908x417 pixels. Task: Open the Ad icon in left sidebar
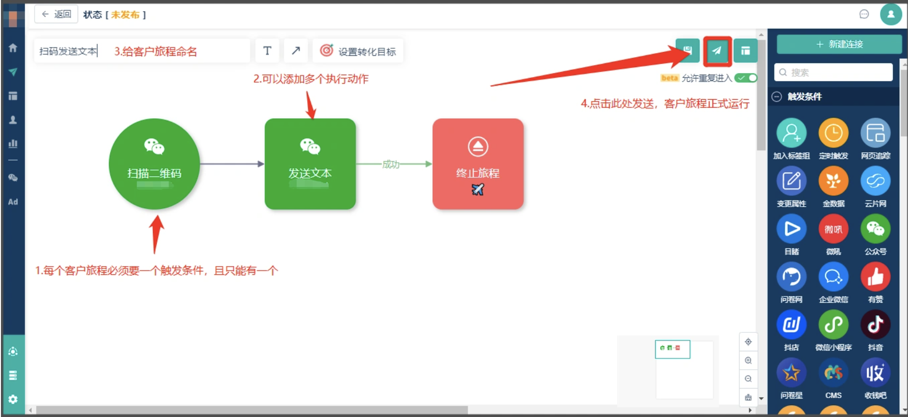pyautogui.click(x=13, y=202)
